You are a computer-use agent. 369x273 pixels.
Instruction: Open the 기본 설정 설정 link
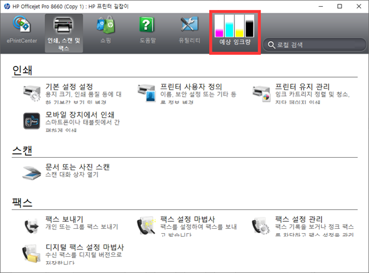click(69, 87)
